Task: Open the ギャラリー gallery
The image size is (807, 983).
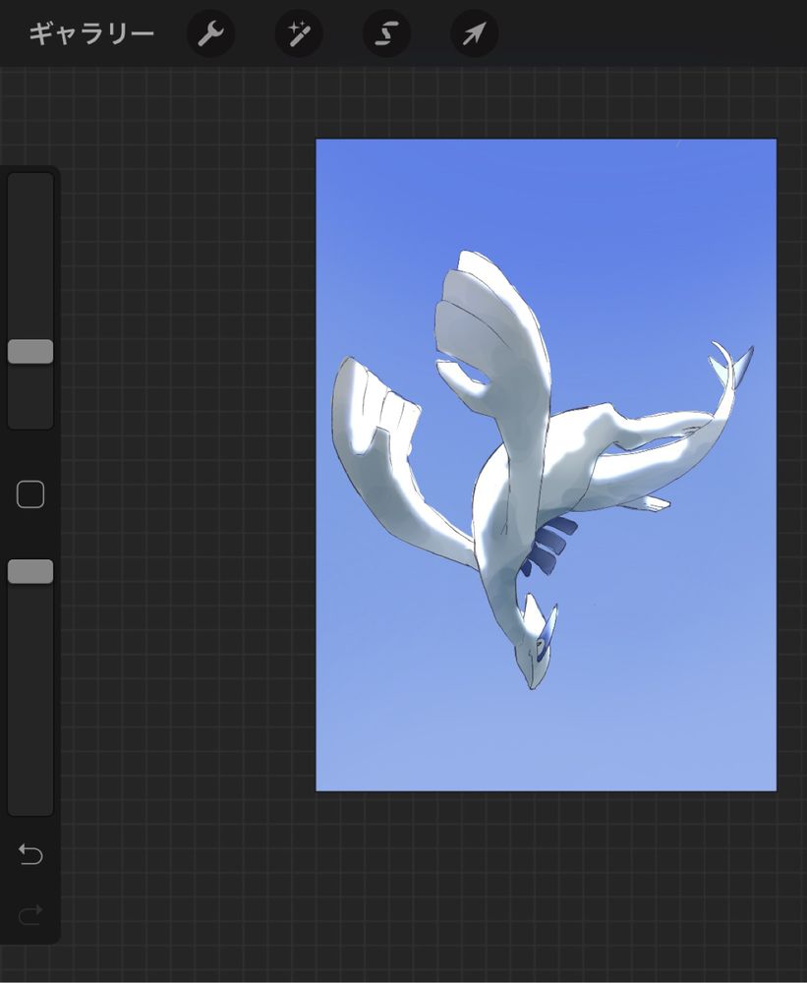Action: point(91,33)
